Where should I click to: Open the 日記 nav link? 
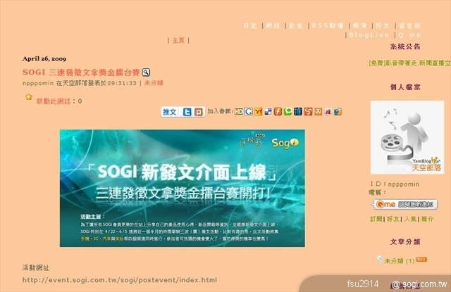(250, 26)
